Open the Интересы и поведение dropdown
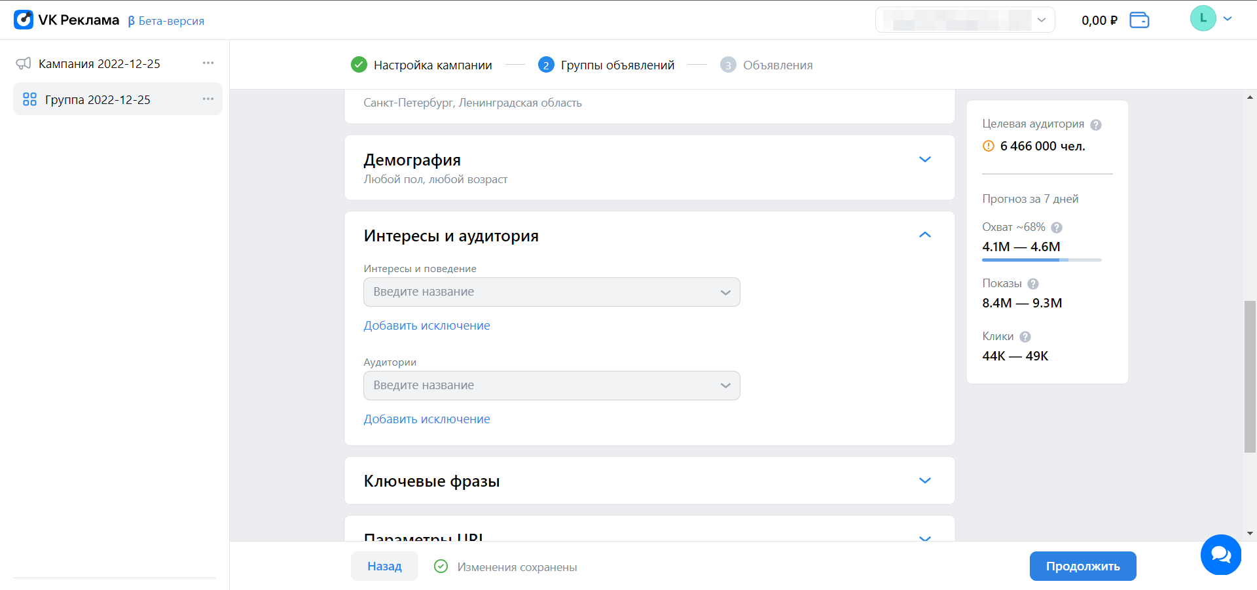1257x590 pixels. (551, 292)
